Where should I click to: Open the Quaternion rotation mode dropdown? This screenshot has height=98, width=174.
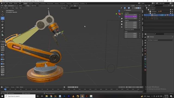(x=133, y=30)
